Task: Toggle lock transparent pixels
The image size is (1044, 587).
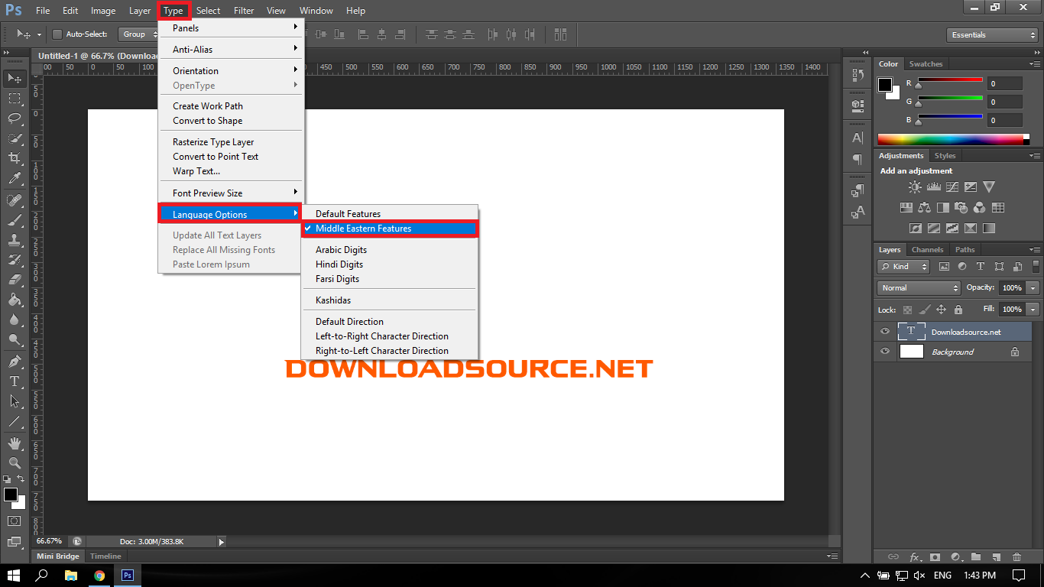Action: [907, 310]
